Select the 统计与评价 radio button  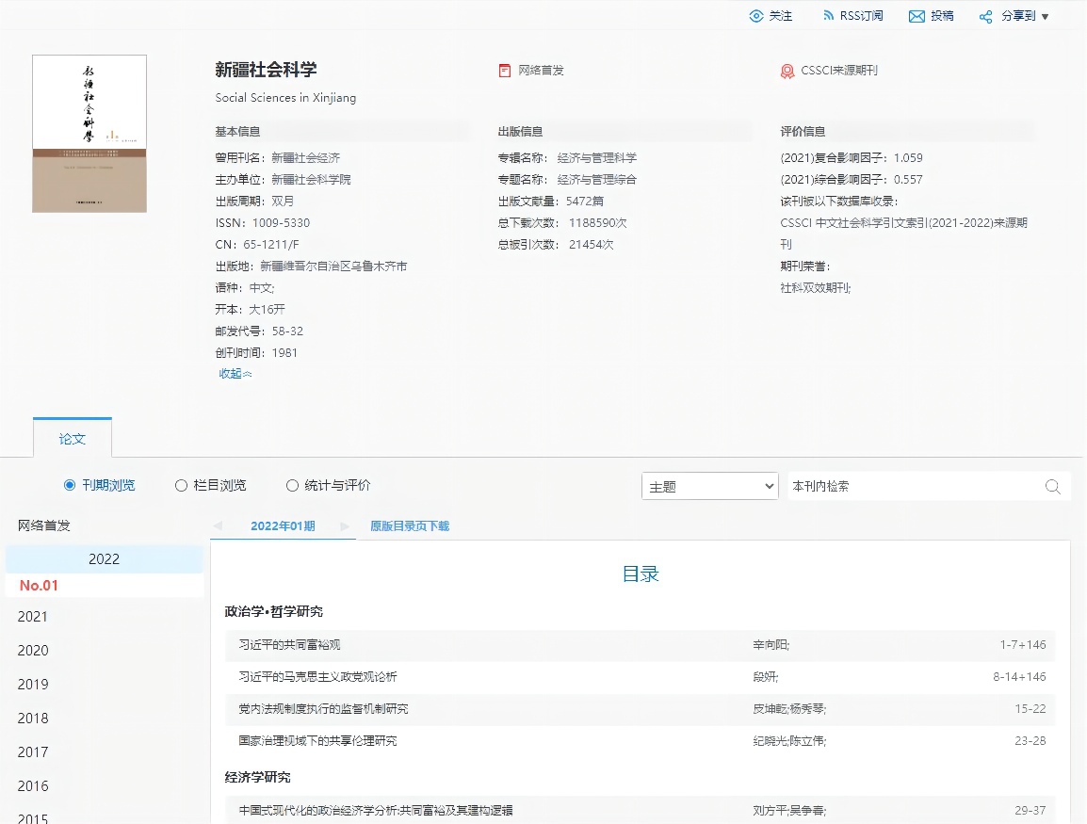pyautogui.click(x=292, y=486)
